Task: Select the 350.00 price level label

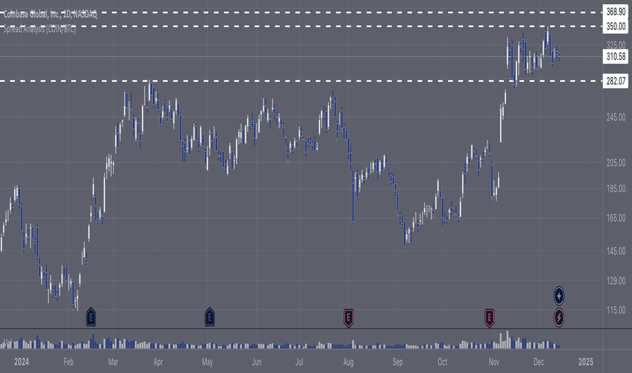Action: (x=616, y=26)
